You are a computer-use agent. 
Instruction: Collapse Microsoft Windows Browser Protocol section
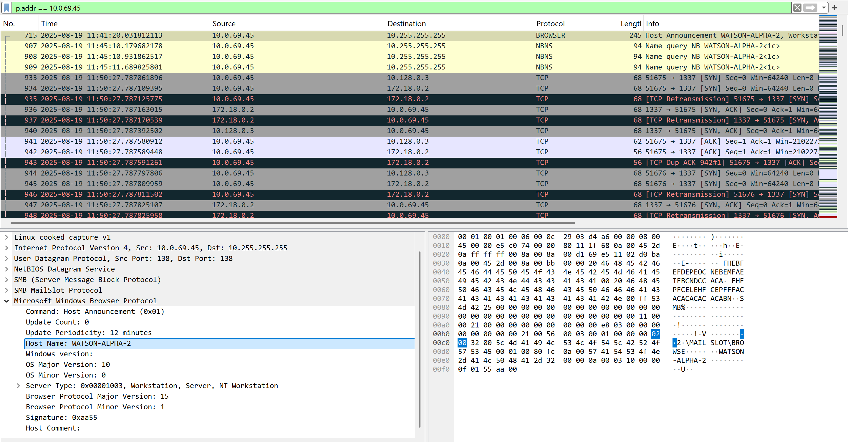pos(6,301)
